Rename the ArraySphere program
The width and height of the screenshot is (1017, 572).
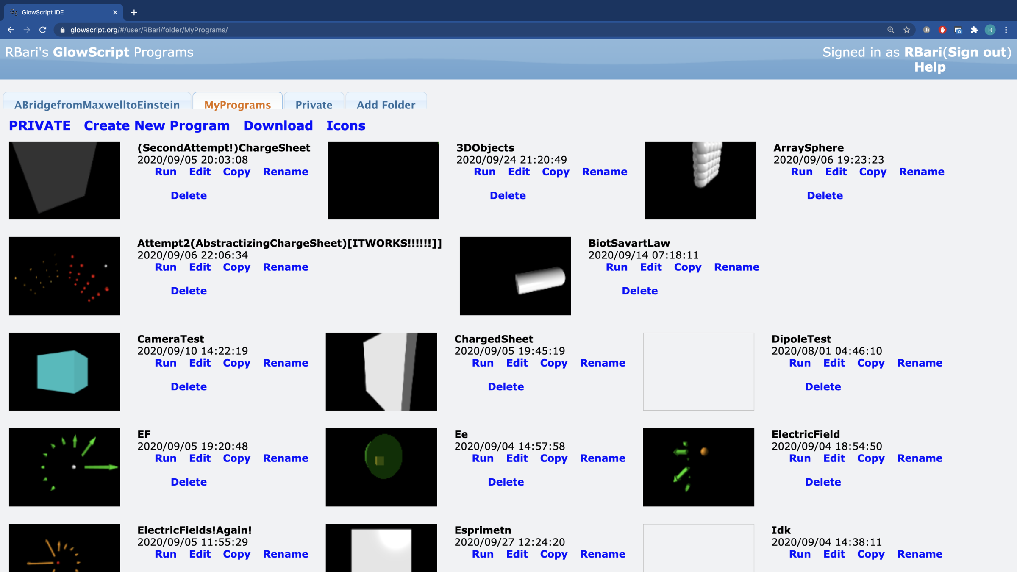click(922, 172)
